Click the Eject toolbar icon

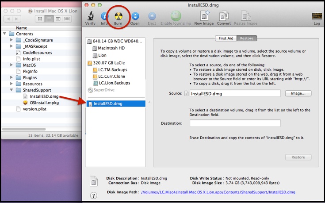(x=152, y=16)
